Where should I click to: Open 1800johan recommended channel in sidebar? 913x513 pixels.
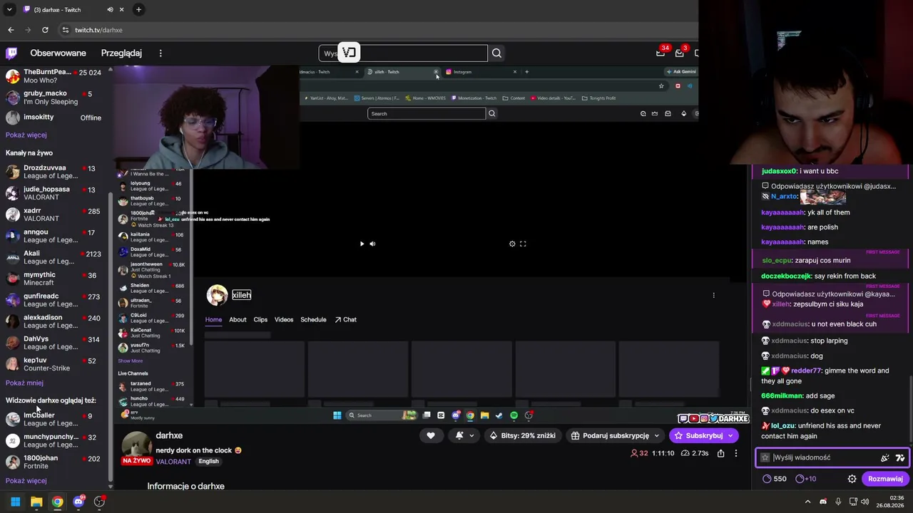click(x=54, y=462)
